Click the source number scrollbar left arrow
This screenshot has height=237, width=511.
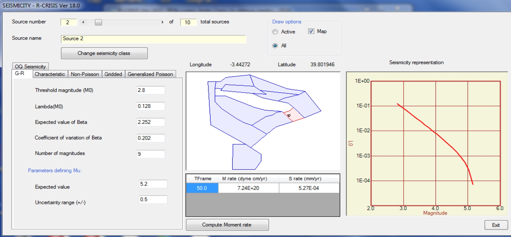(x=83, y=22)
